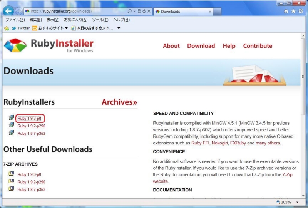Click the About navigation link
The width and height of the screenshot is (308, 208).
[x=171, y=46]
